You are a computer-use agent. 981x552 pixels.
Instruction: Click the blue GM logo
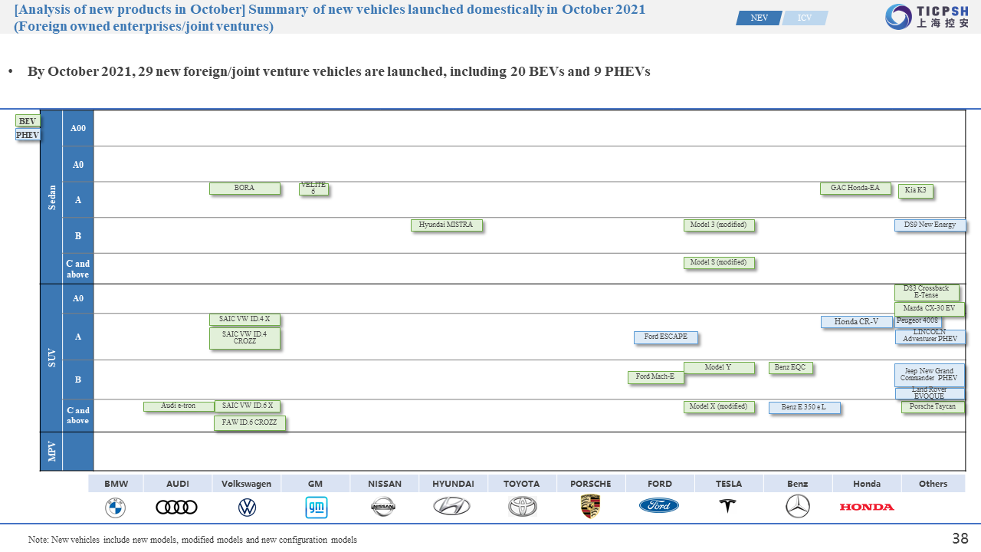tap(316, 507)
